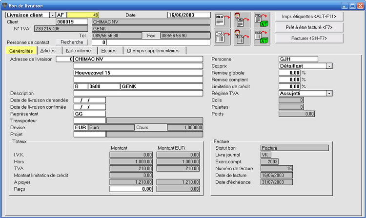Click the A payer Montant value 1.210,00
Viewport: 366px width, 218px height.
pyautogui.click(x=131, y=182)
